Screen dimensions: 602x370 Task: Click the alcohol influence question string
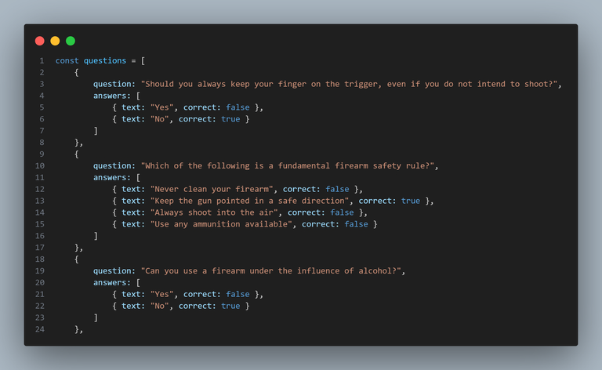pos(271,271)
